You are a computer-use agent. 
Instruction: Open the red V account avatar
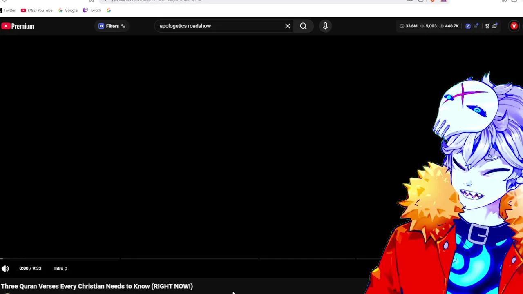[514, 26]
